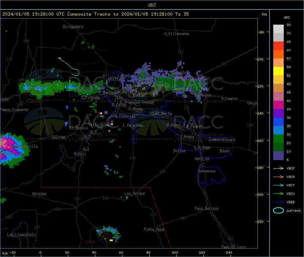Click the L_Malvinas map label

[133, 125]
